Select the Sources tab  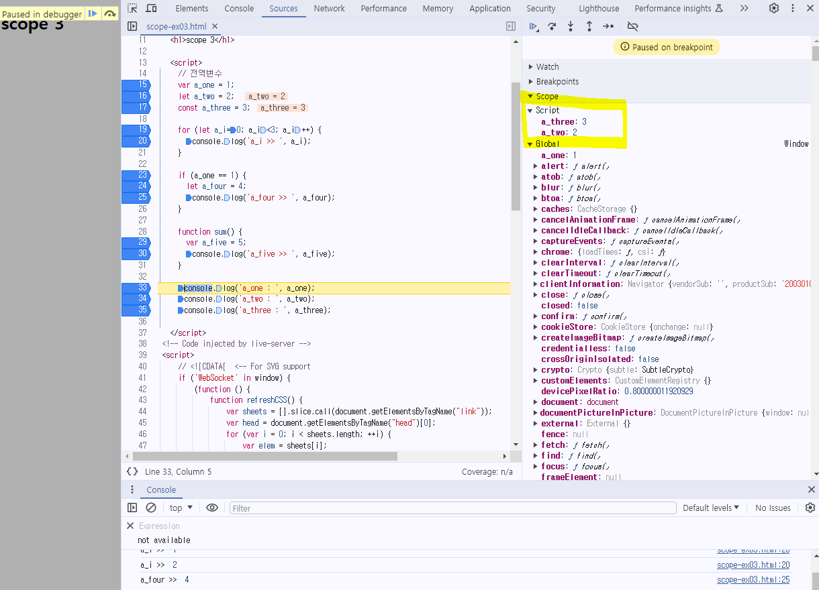[283, 8]
